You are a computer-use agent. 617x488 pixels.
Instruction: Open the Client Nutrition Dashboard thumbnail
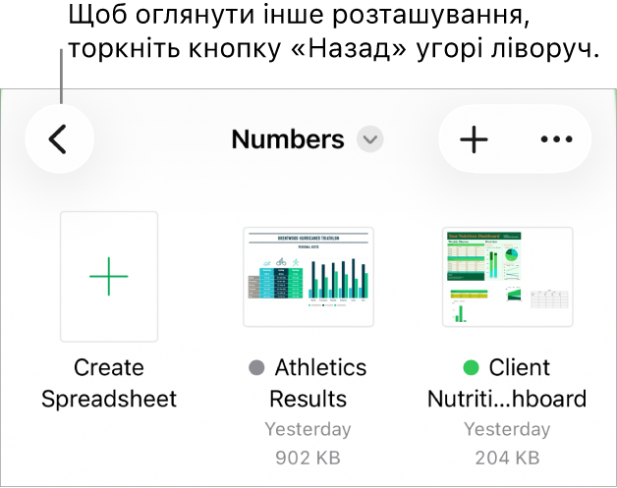pyautogui.click(x=507, y=276)
